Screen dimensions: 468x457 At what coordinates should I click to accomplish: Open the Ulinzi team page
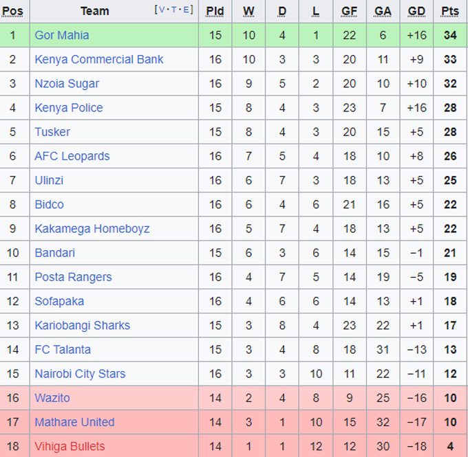50,180
